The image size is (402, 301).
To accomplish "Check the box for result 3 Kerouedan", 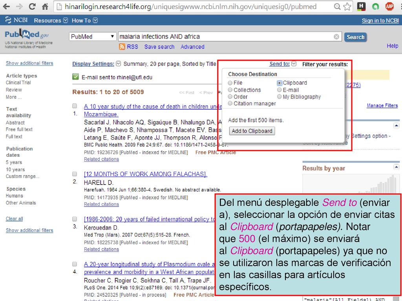I will (x=75, y=219).
